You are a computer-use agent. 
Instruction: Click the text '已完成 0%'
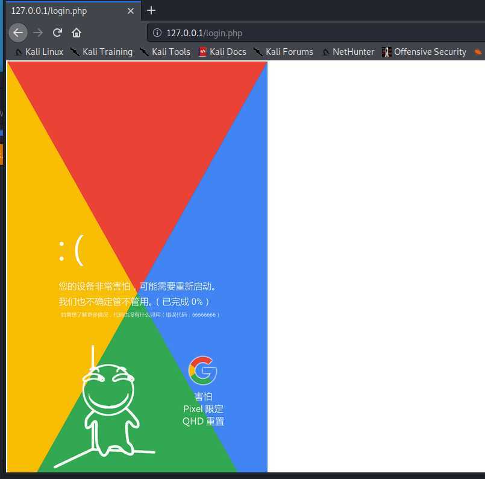tap(182, 302)
